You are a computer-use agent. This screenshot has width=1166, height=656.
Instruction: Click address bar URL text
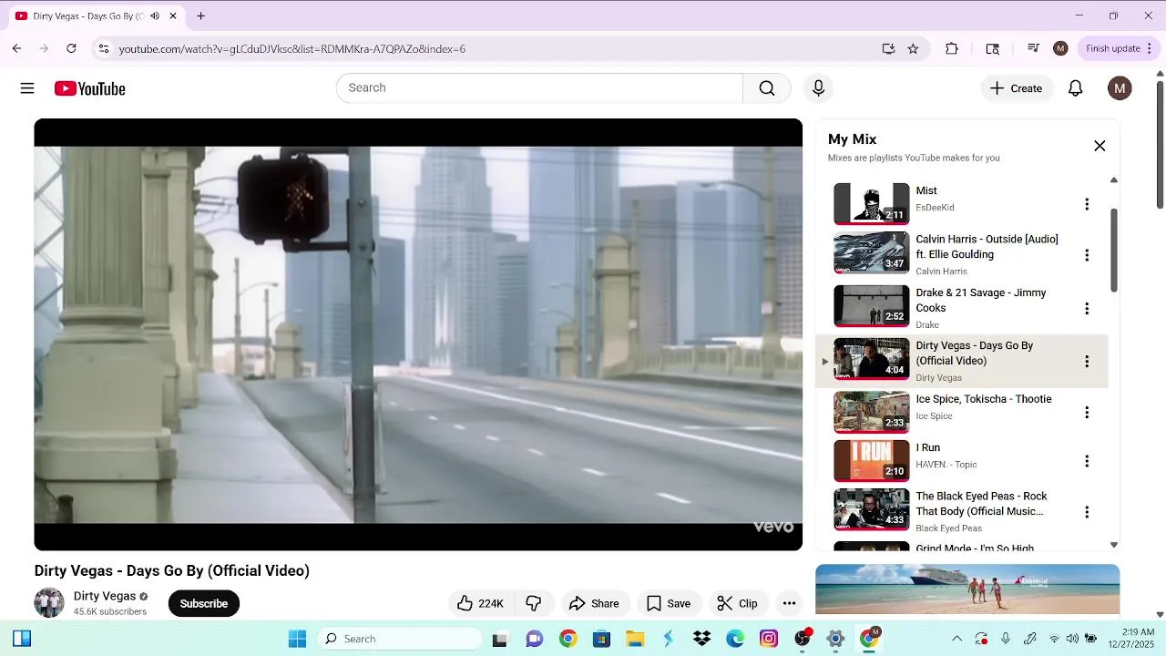point(291,48)
